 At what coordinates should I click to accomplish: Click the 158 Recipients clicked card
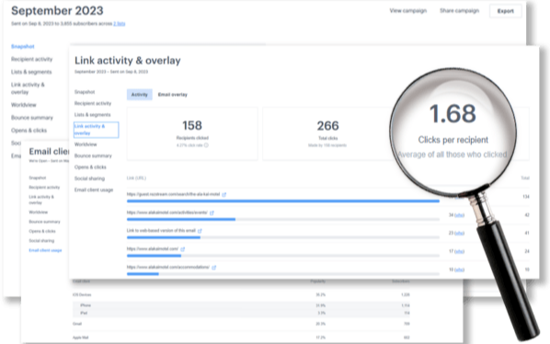click(192, 134)
